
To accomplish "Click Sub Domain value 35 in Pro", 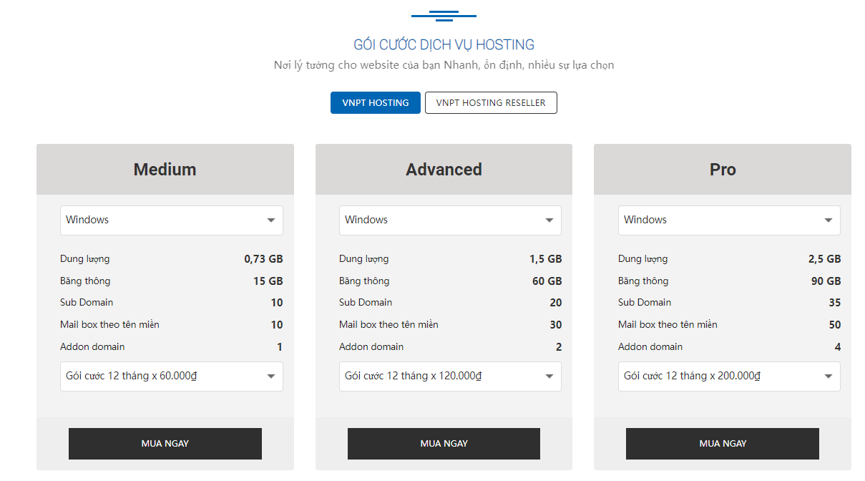I will [x=834, y=303].
